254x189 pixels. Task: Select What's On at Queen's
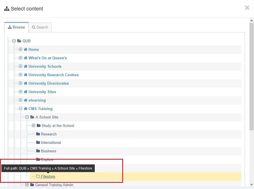click(x=47, y=58)
